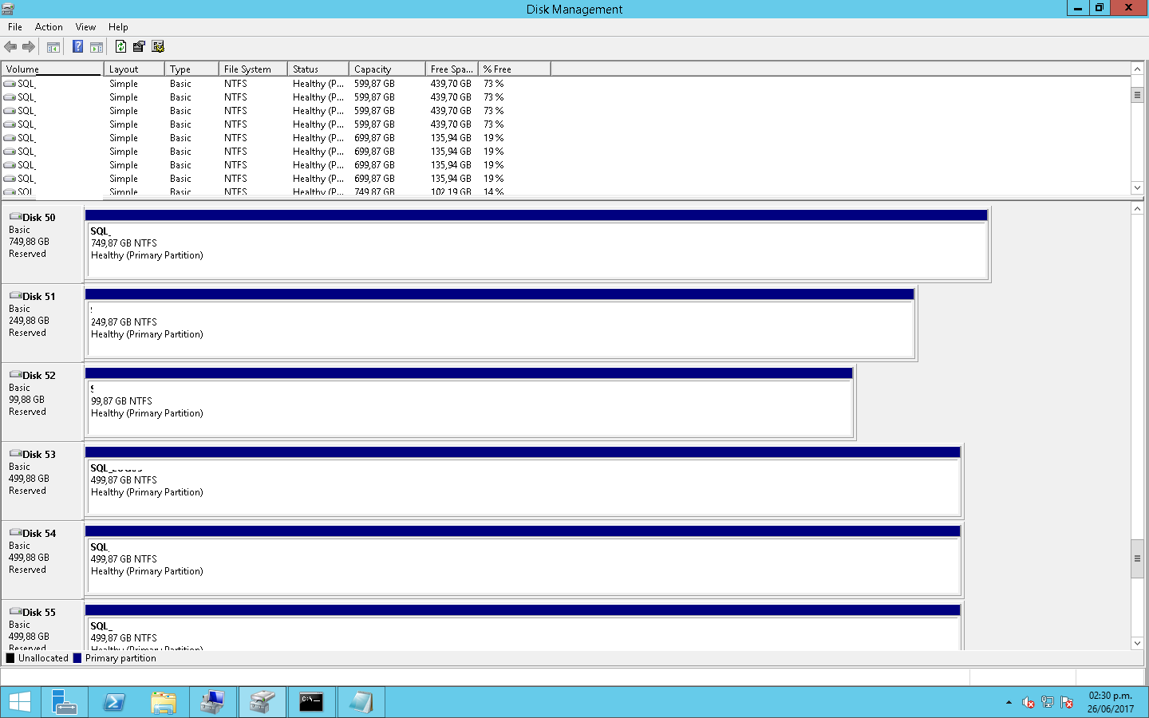The image size is (1149, 718).
Task: Sort by the Free Space column header
Action: pos(452,69)
